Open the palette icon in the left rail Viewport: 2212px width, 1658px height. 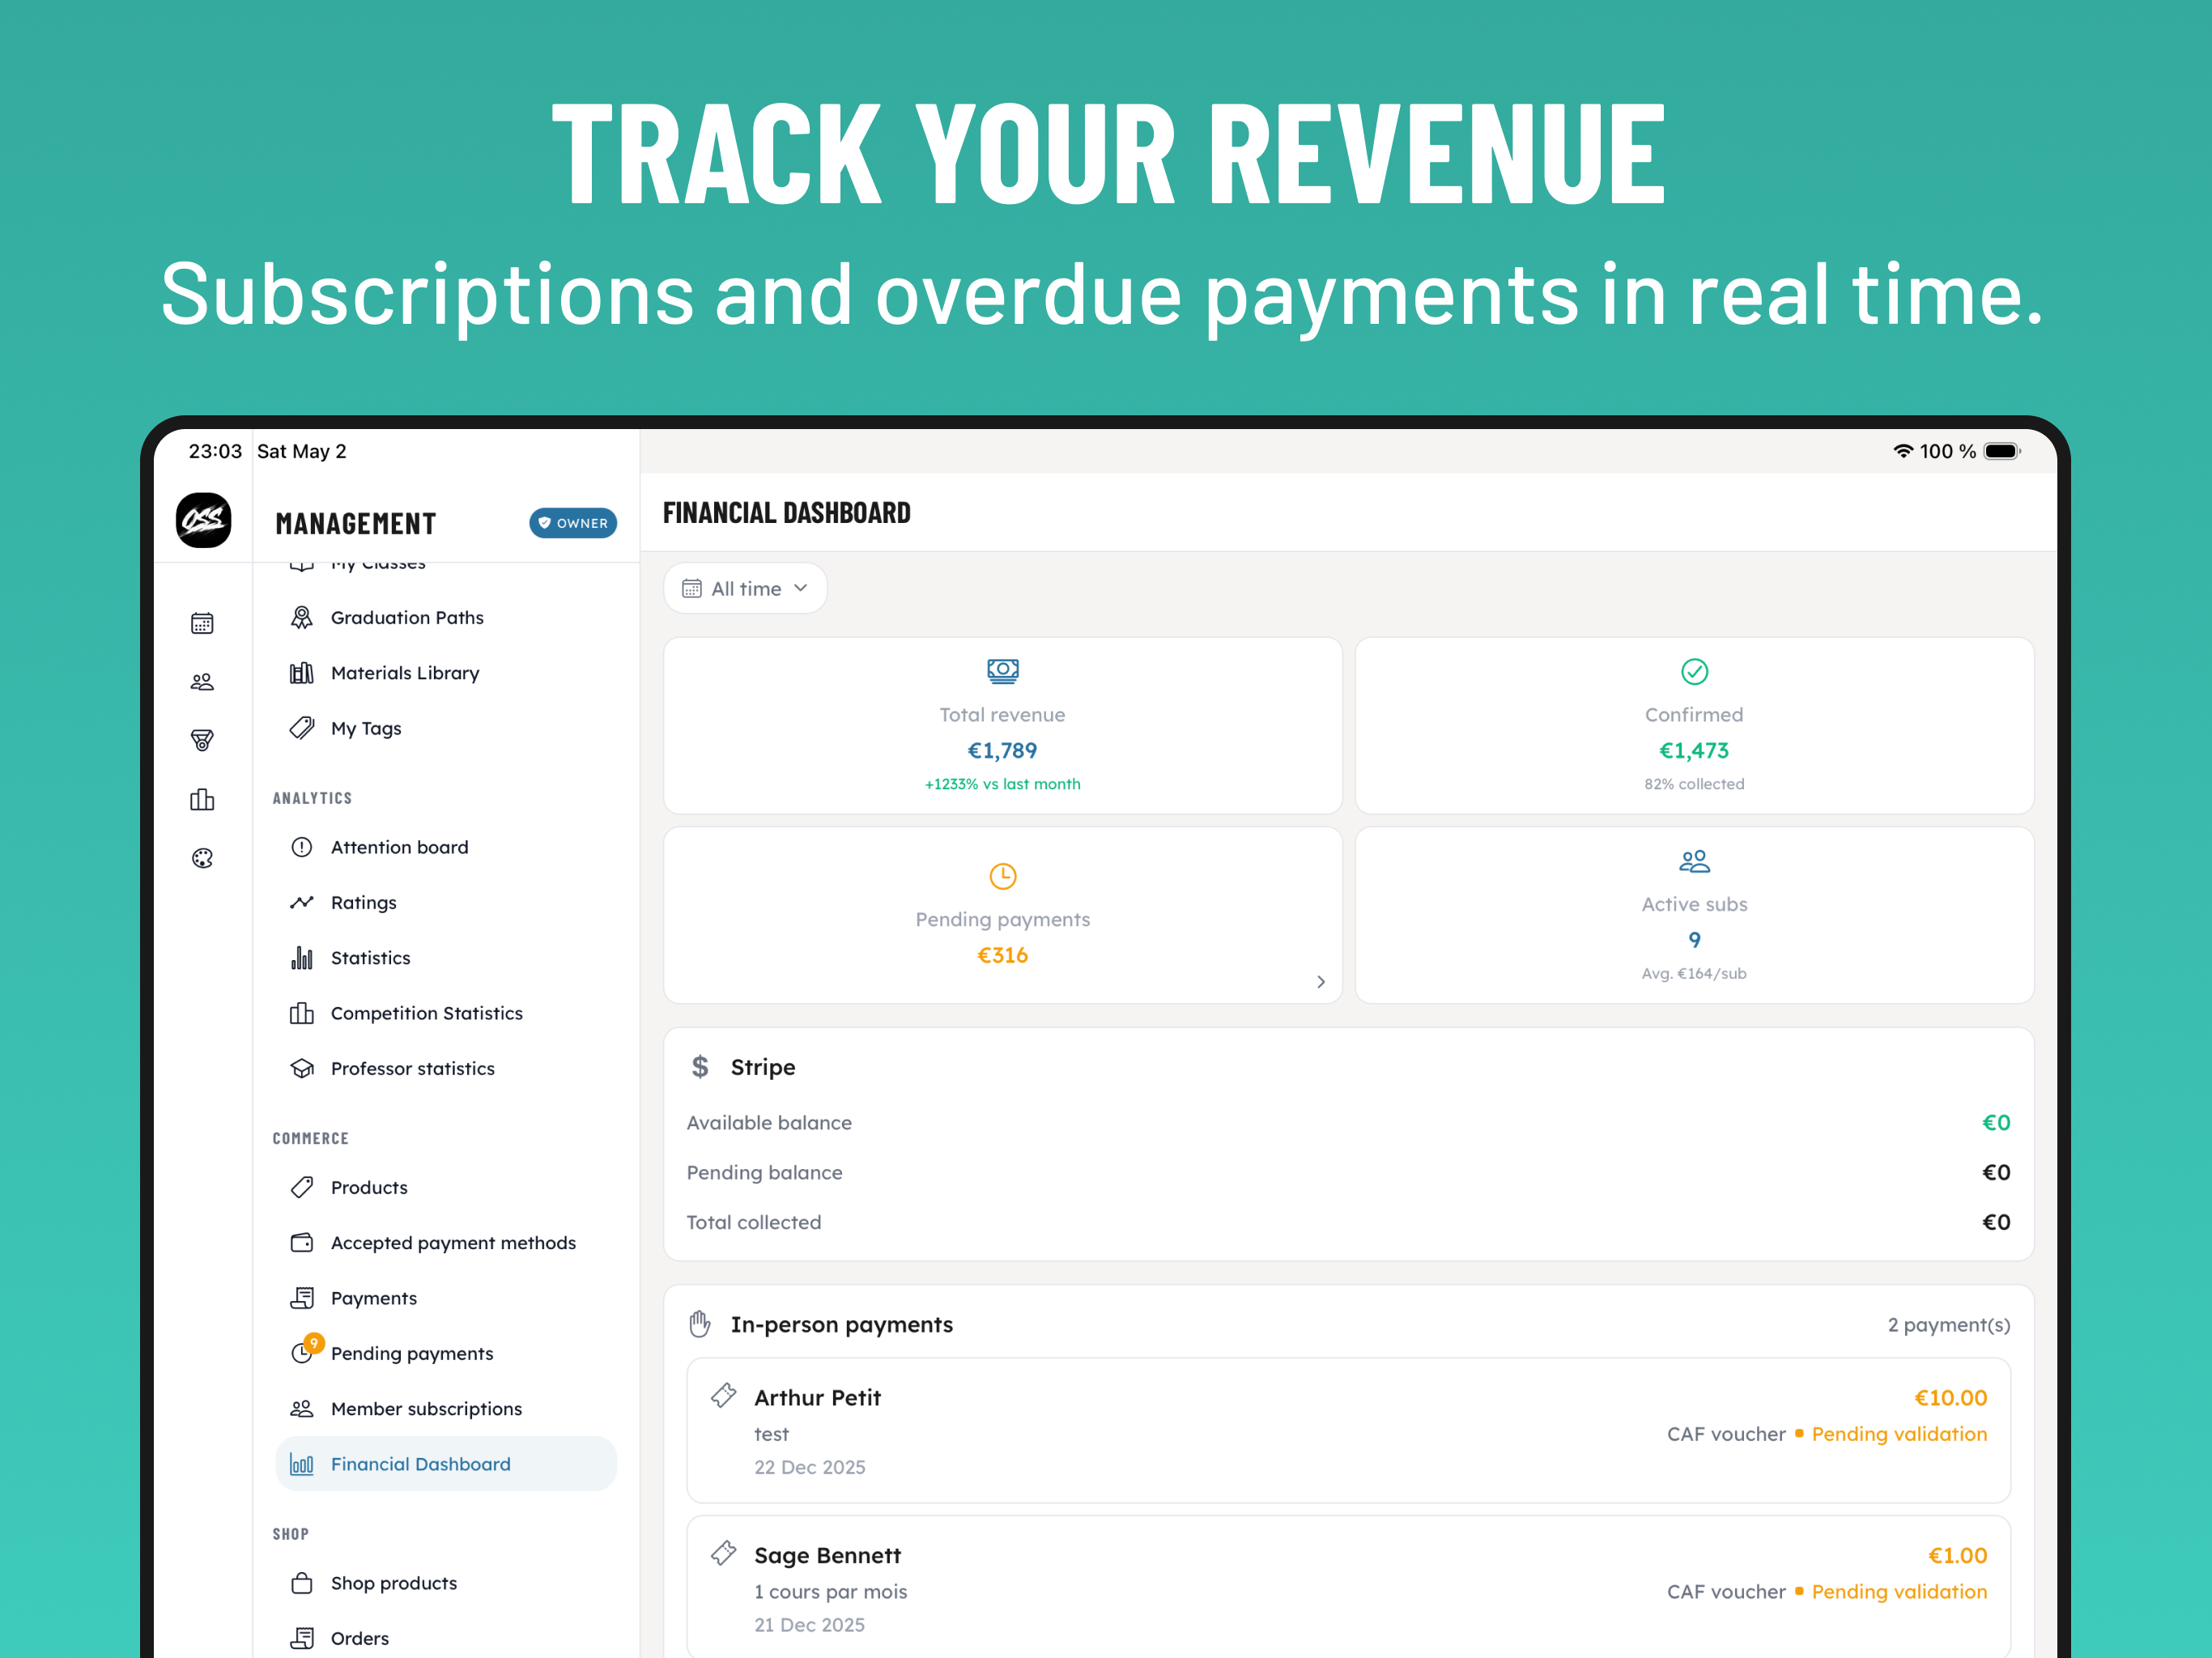[x=202, y=858]
